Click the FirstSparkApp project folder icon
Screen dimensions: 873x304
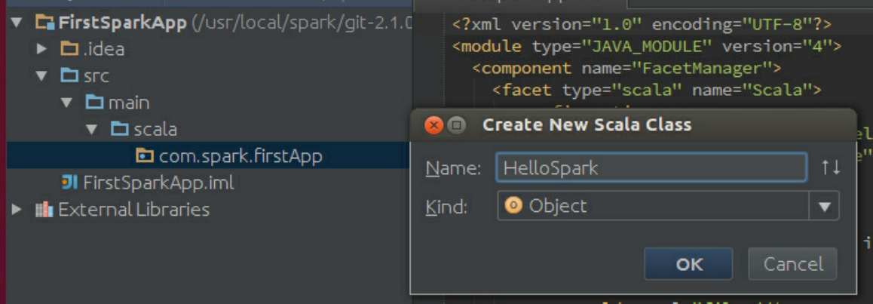pyautogui.click(x=44, y=23)
